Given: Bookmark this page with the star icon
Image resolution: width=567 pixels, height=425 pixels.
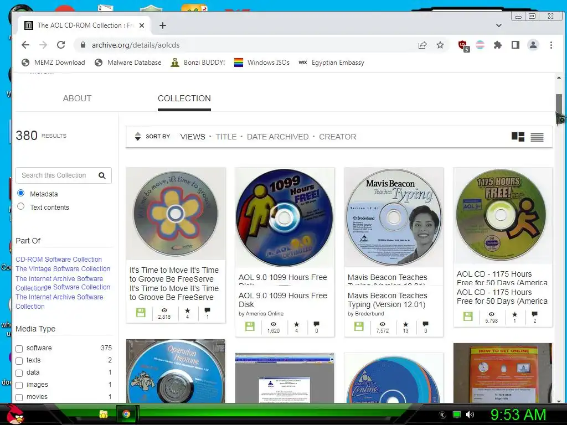Looking at the screenshot, I should point(440,45).
